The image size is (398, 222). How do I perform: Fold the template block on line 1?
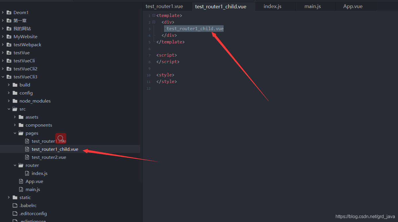pyautogui.click(x=154, y=16)
